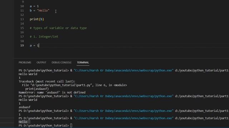Click terminal line 'print(asdaasf)'

[x=37, y=89]
